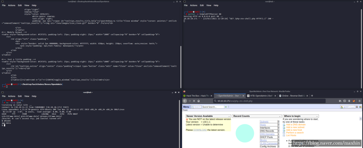Click the Firefox forward arrow button
This screenshot has height=148, width=363.
point(190,101)
